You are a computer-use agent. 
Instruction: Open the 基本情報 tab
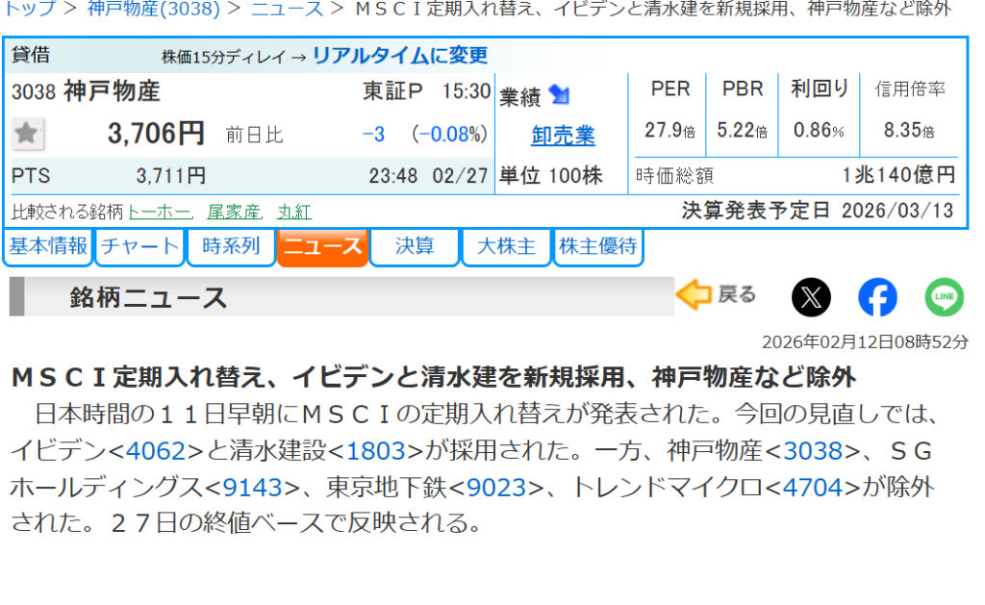click(48, 247)
